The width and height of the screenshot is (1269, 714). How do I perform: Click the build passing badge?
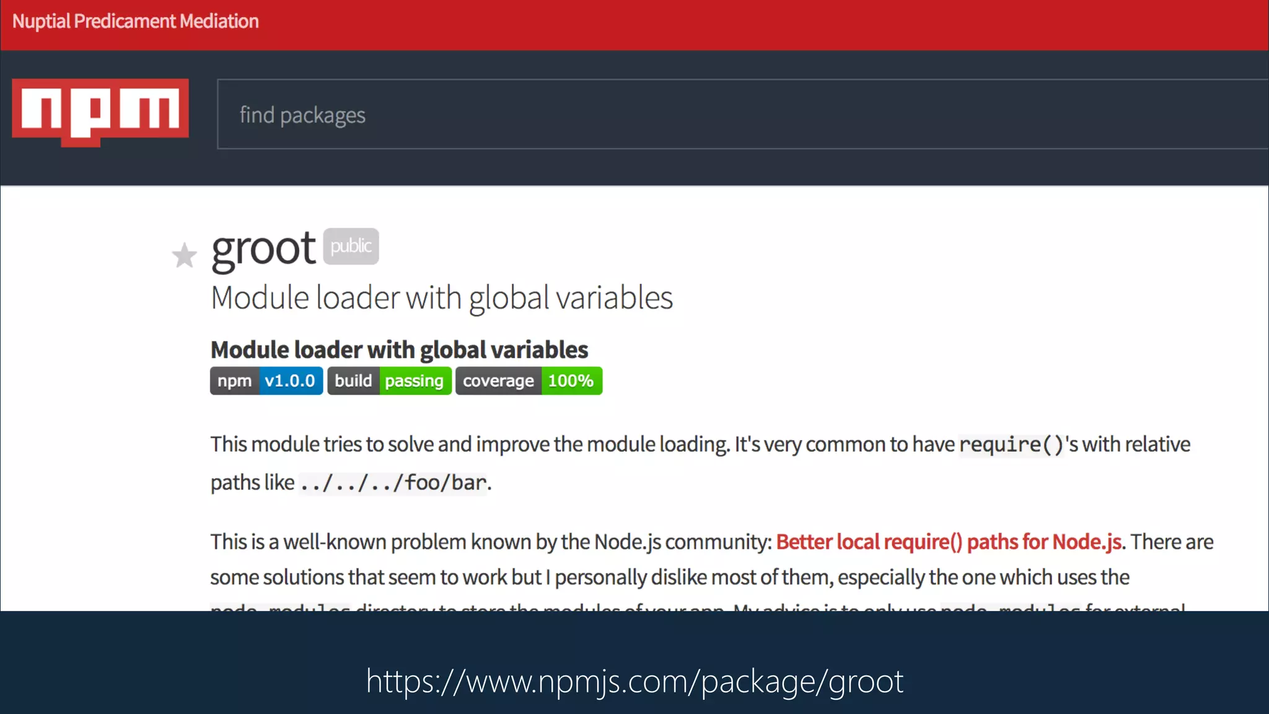[x=389, y=381]
